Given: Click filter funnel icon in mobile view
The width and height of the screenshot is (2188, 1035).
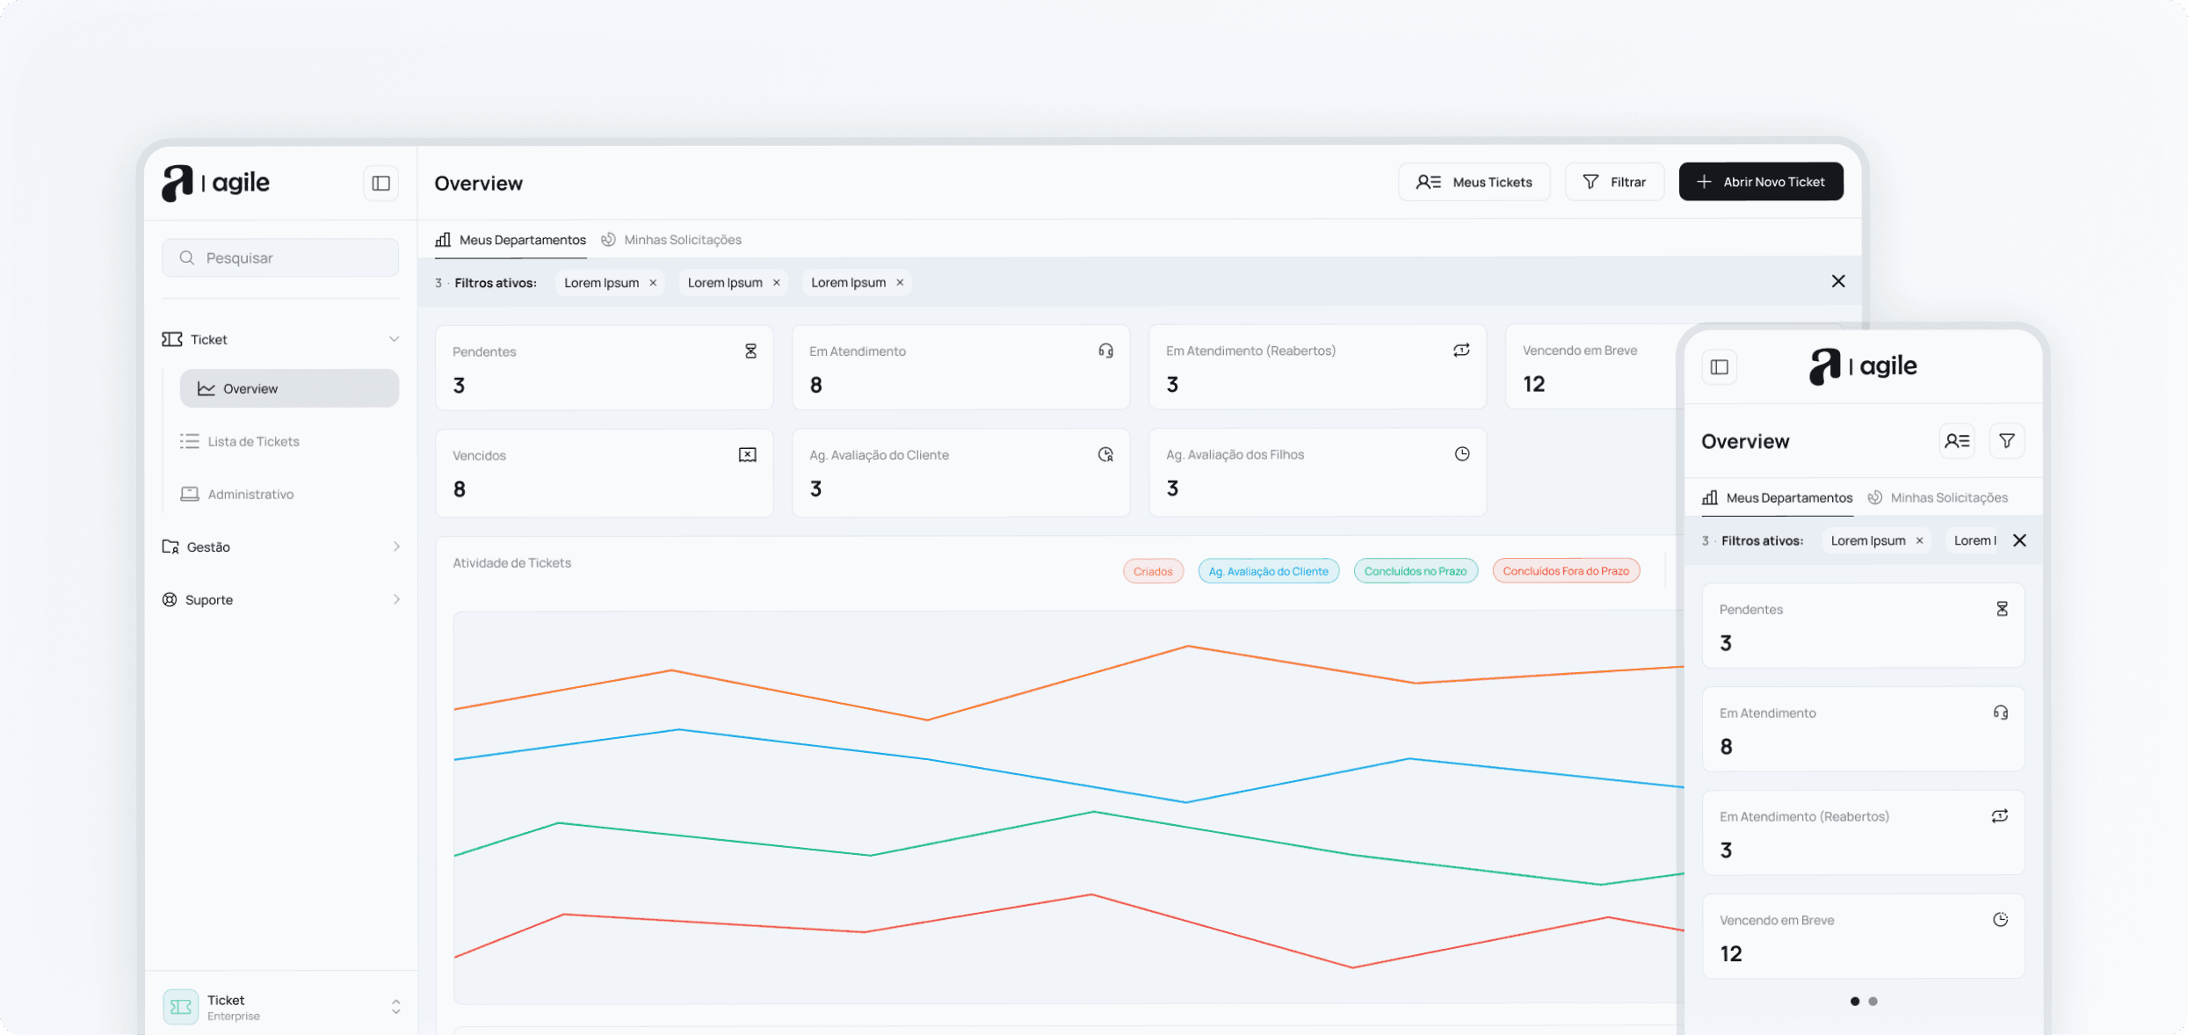Looking at the screenshot, I should [2007, 441].
